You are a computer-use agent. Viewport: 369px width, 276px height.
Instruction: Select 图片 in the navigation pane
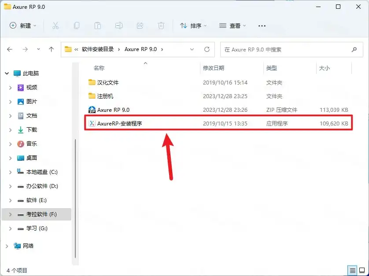tap(32, 102)
